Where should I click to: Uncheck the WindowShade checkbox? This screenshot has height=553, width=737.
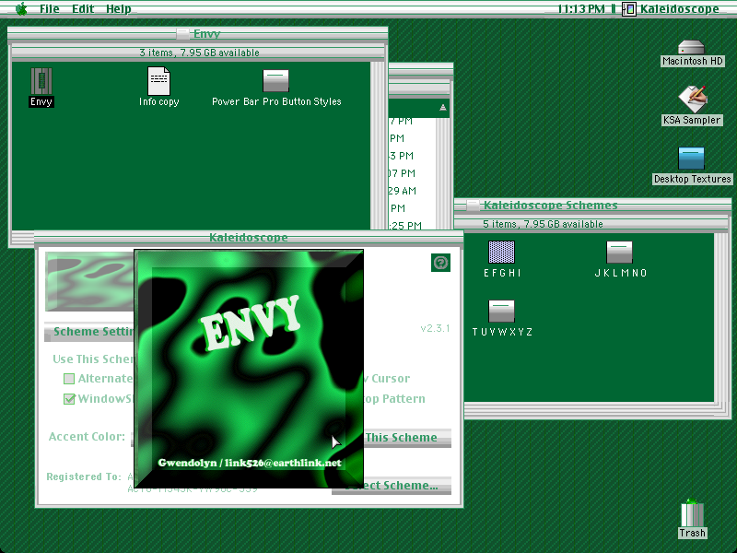(69, 399)
